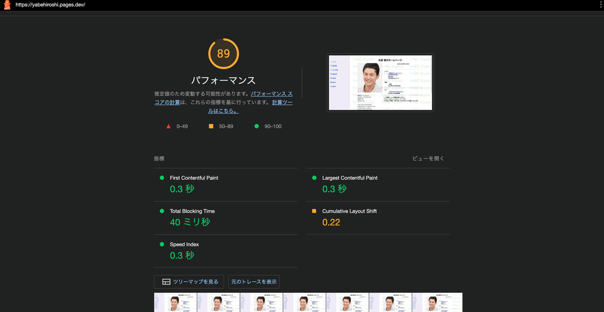
Task: Click the red triangle in the 0–49 legend
Action: [168, 126]
